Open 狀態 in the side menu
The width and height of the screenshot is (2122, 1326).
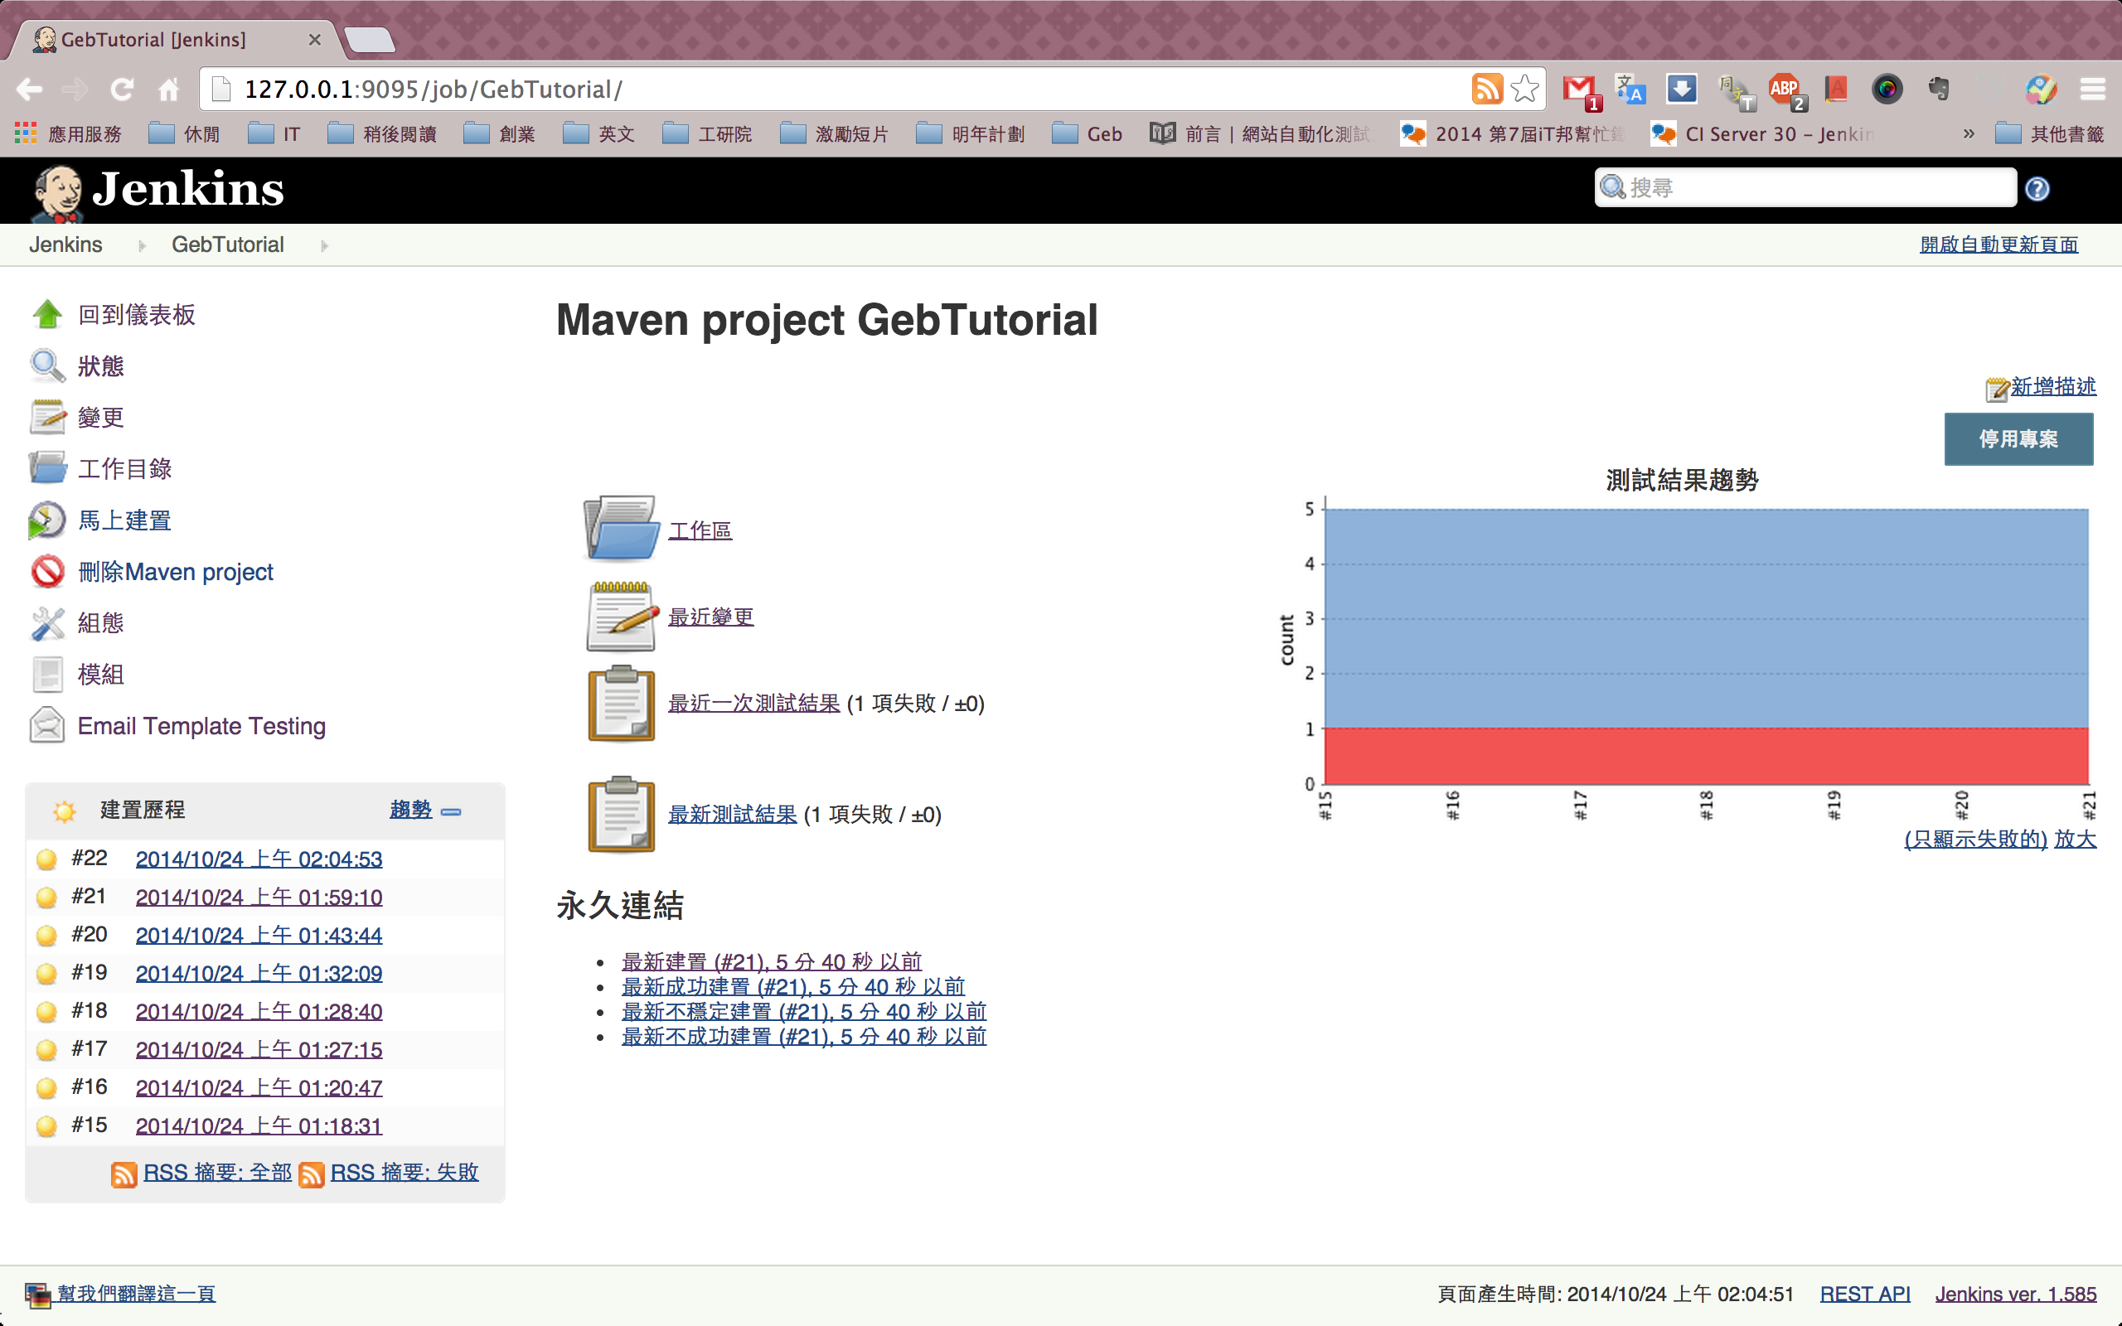pos(101,366)
